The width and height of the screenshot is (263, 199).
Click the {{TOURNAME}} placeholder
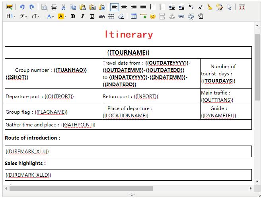tap(128, 52)
